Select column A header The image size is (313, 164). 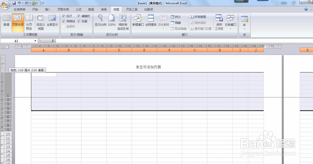[44, 50]
